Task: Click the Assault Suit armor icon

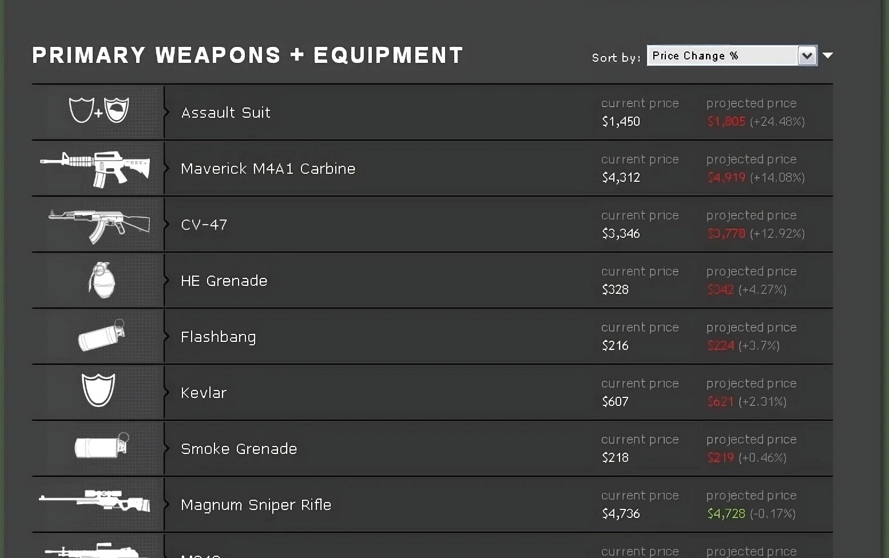Action: click(x=99, y=110)
